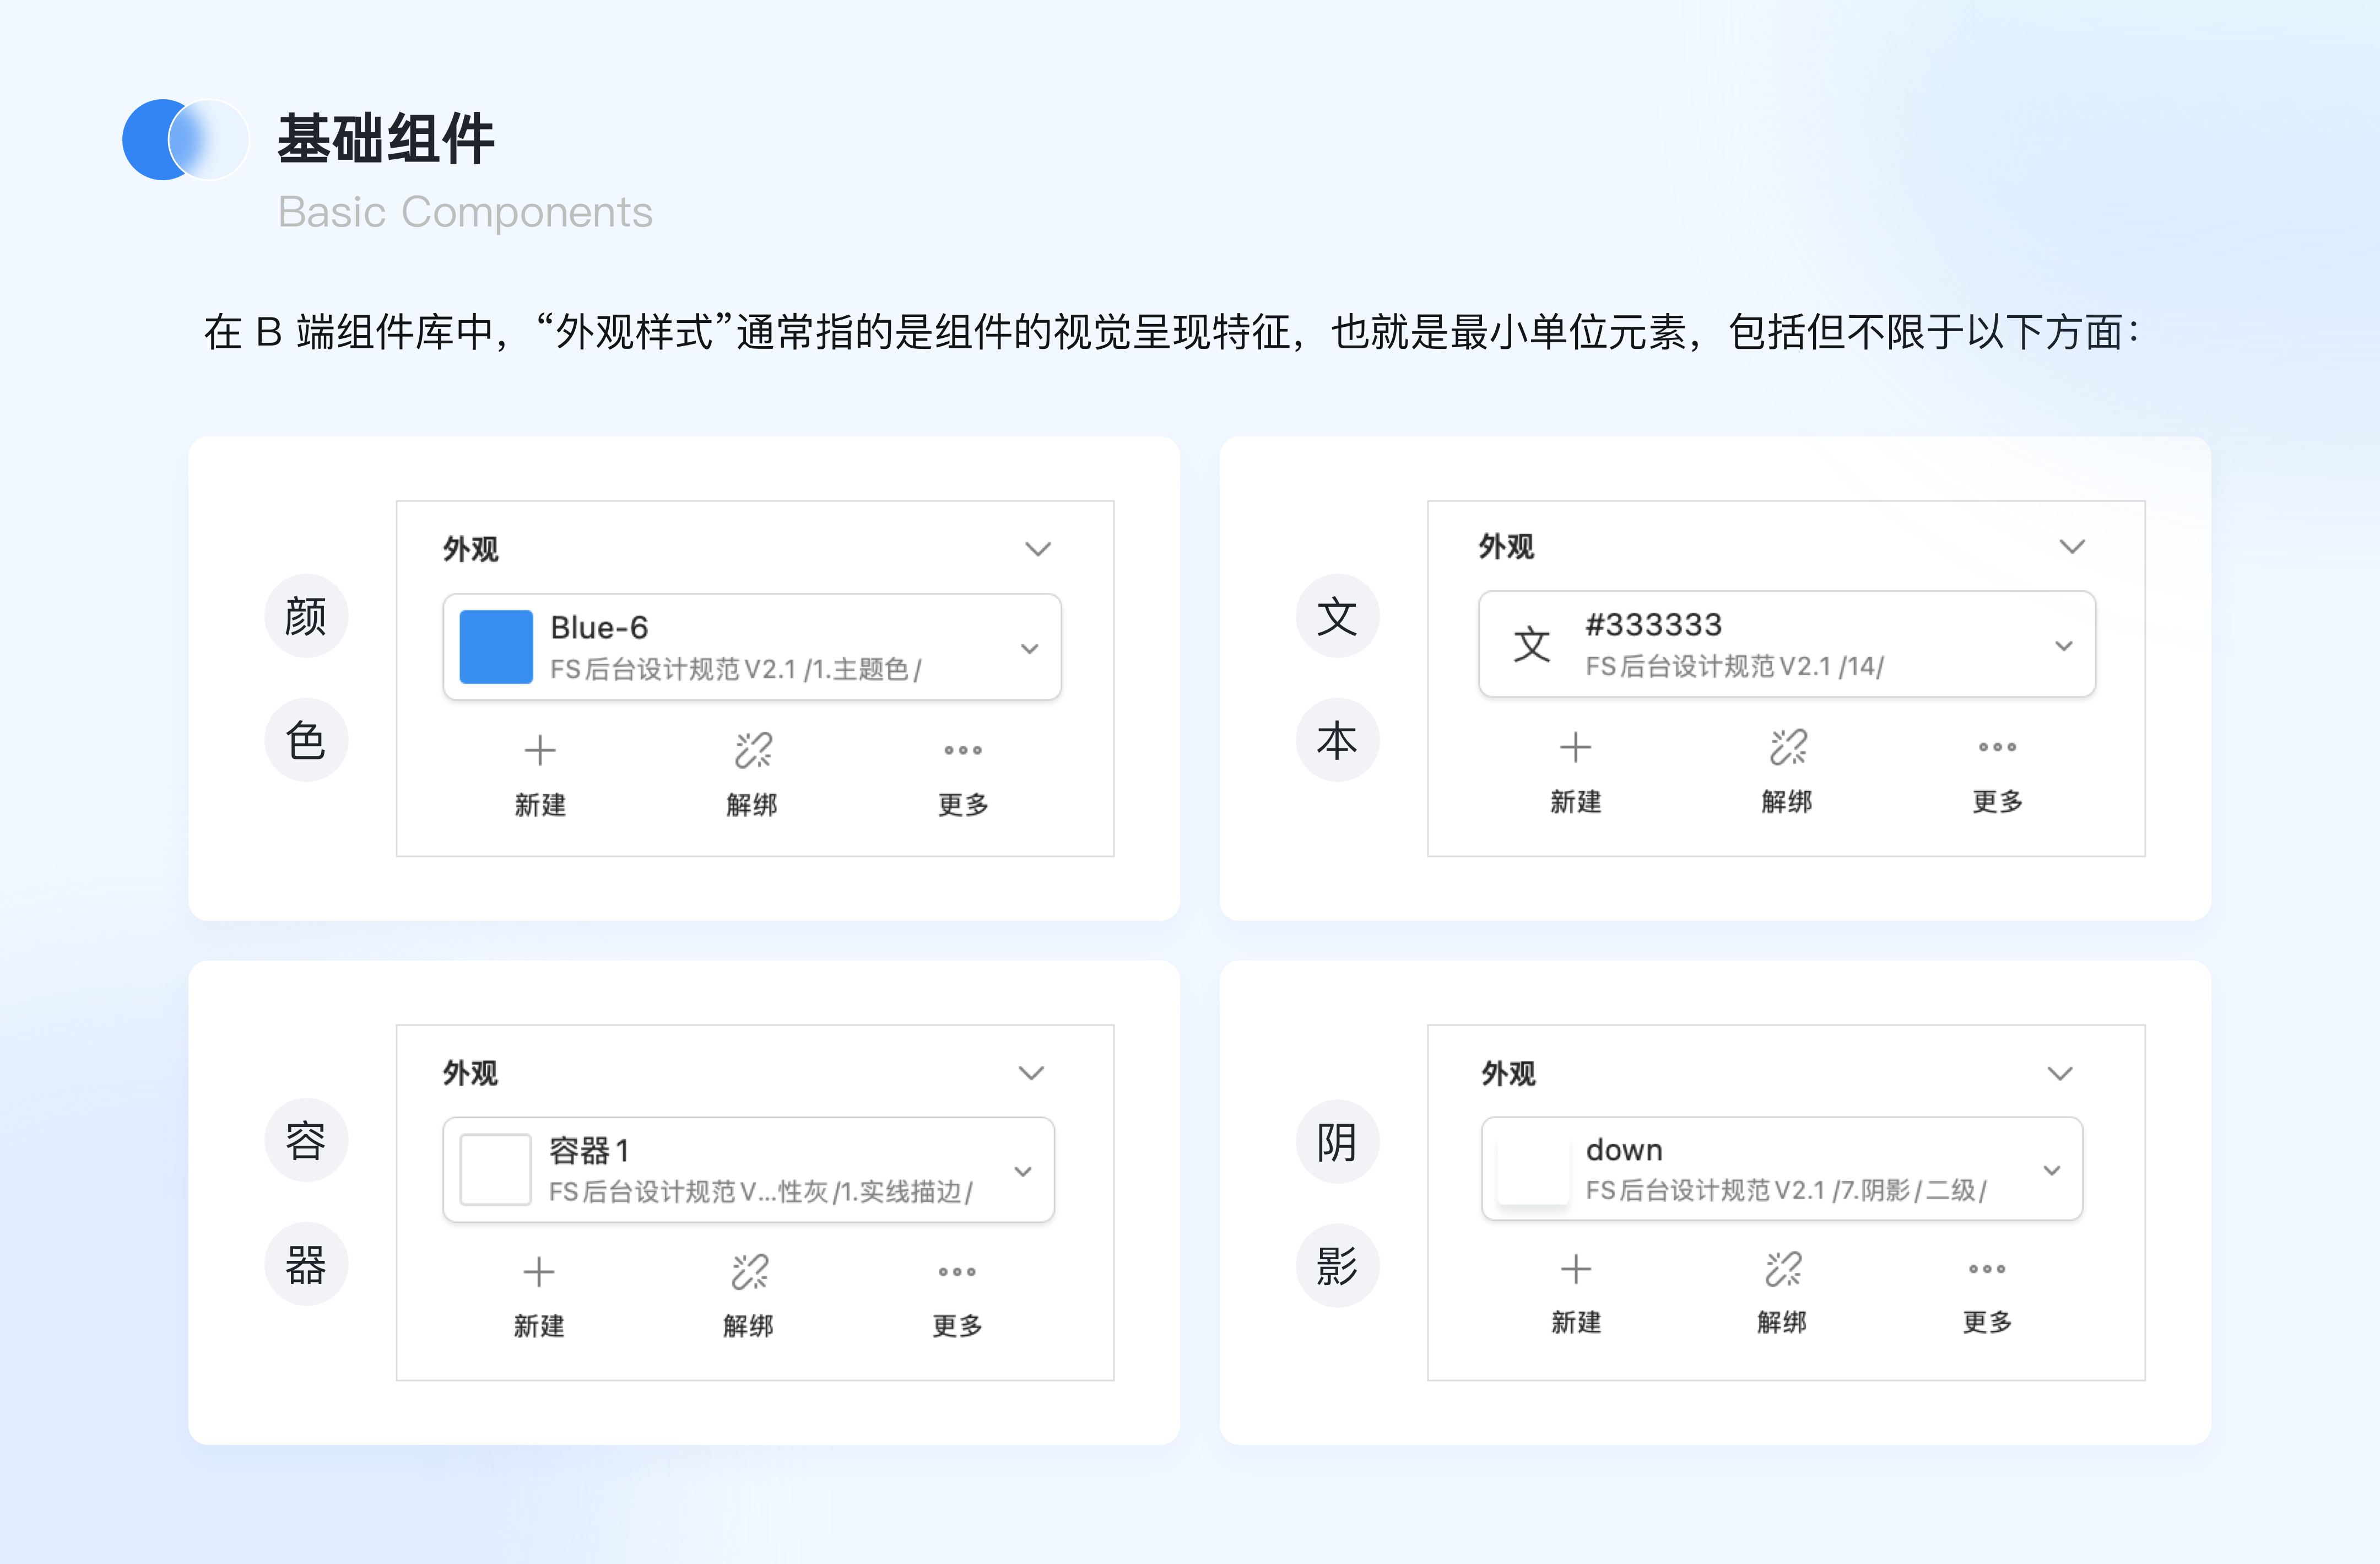Click the 新建 label in the Blue-6 panel
This screenshot has height=1564, width=2380.
(x=540, y=805)
